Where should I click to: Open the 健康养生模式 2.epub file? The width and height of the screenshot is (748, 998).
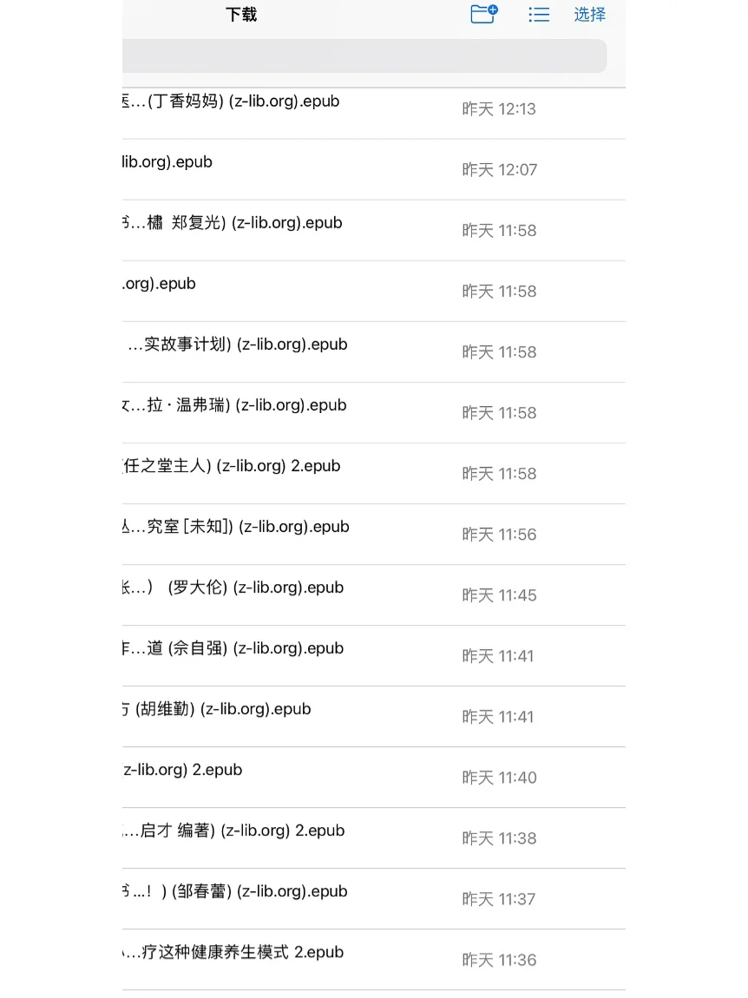point(374,960)
